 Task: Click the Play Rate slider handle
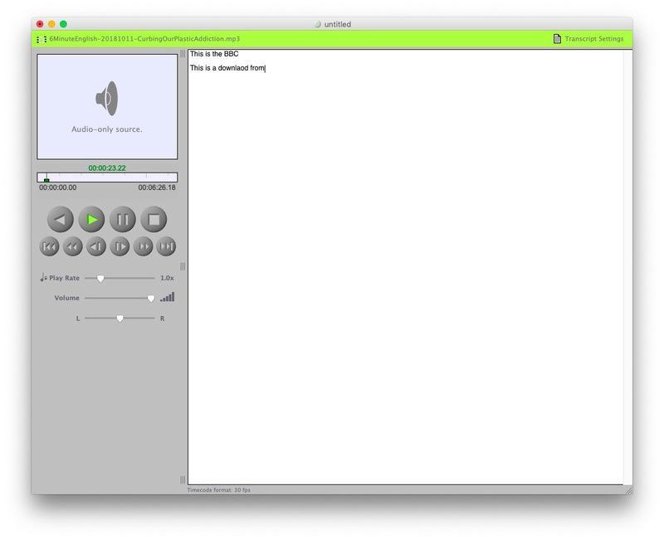100,279
